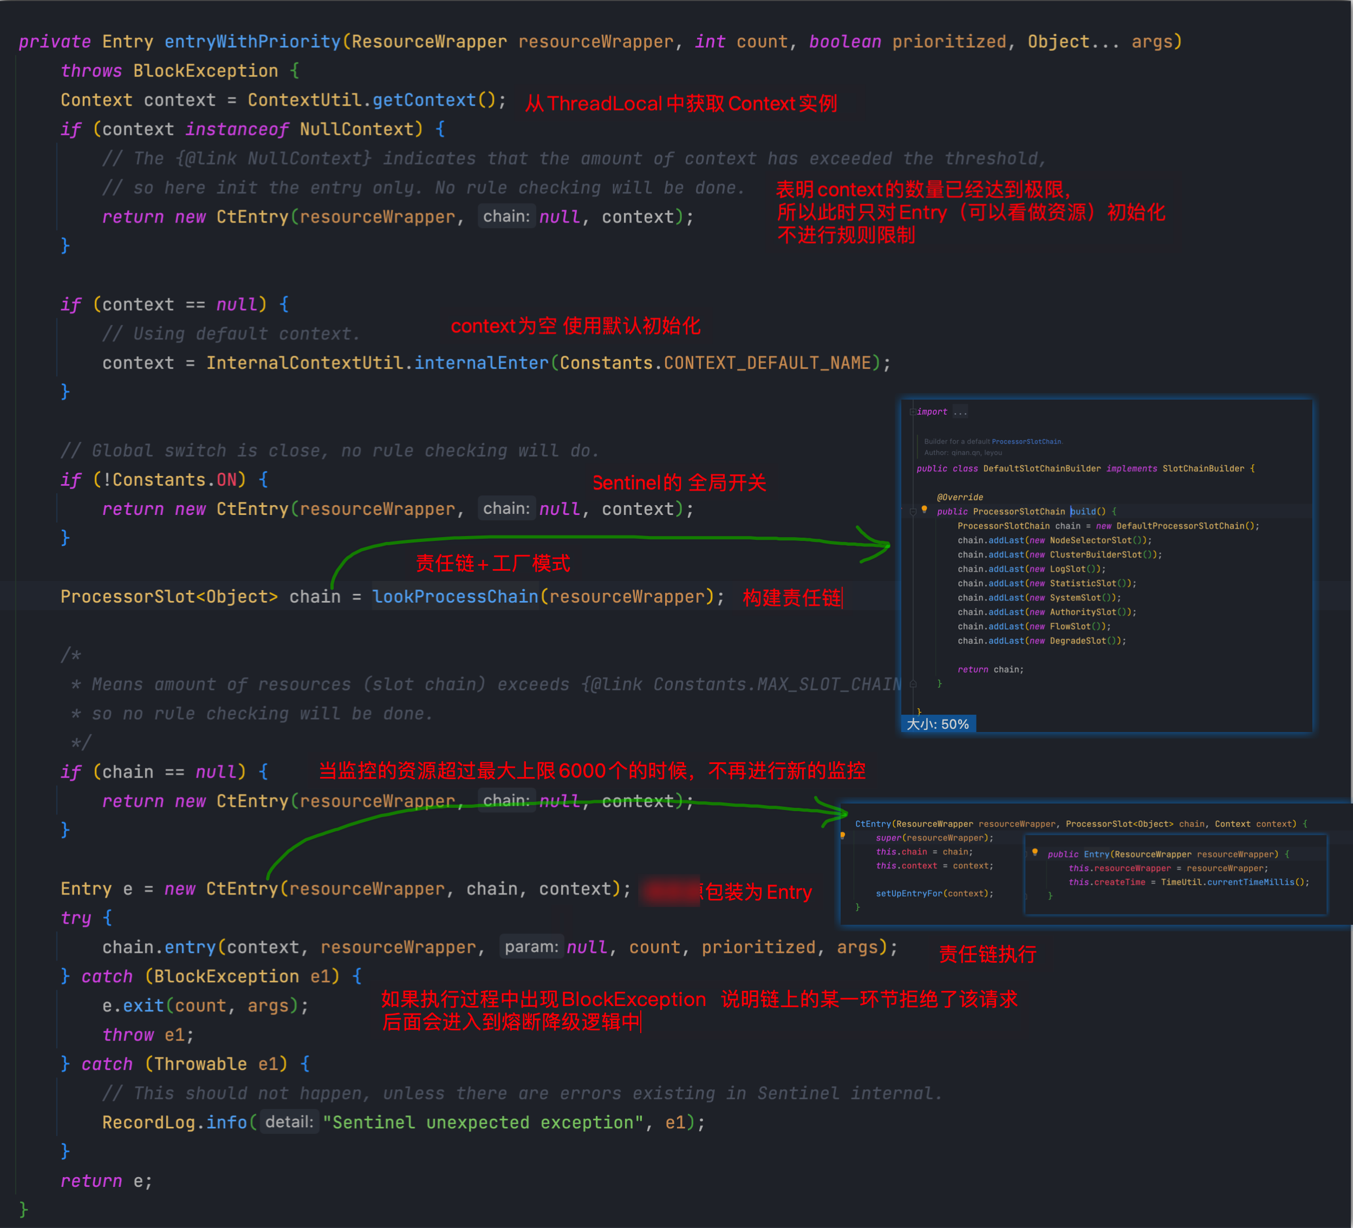Click the lightbulb next to super(resourceWrapper)

pos(842,835)
